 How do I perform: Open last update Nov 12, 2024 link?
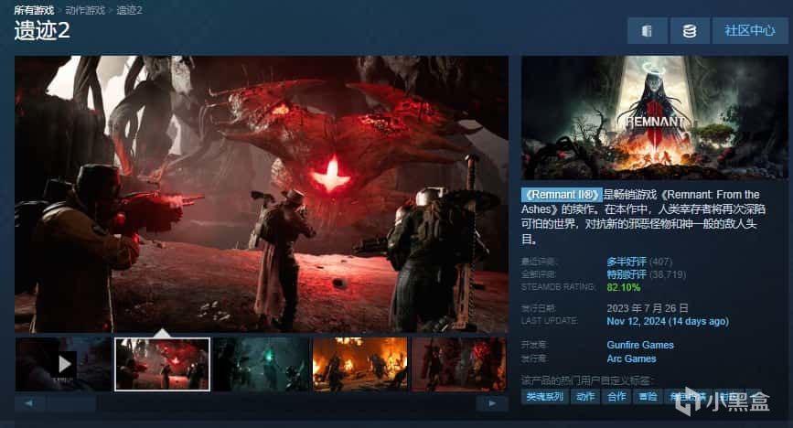(x=668, y=321)
